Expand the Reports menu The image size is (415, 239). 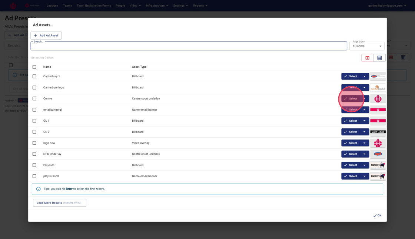pos(200,6)
